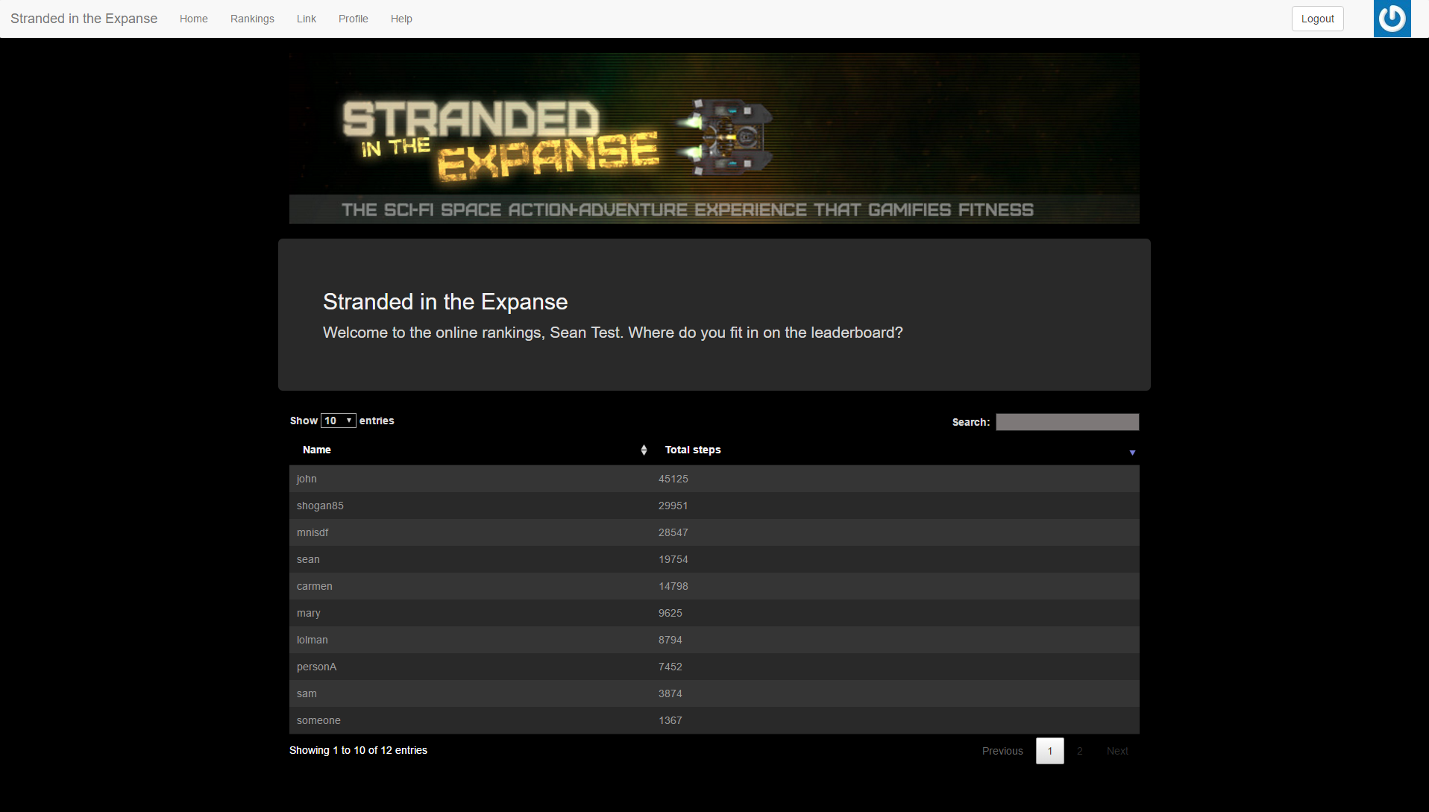Open the Home menu item
1429x812 pixels.
[194, 19]
